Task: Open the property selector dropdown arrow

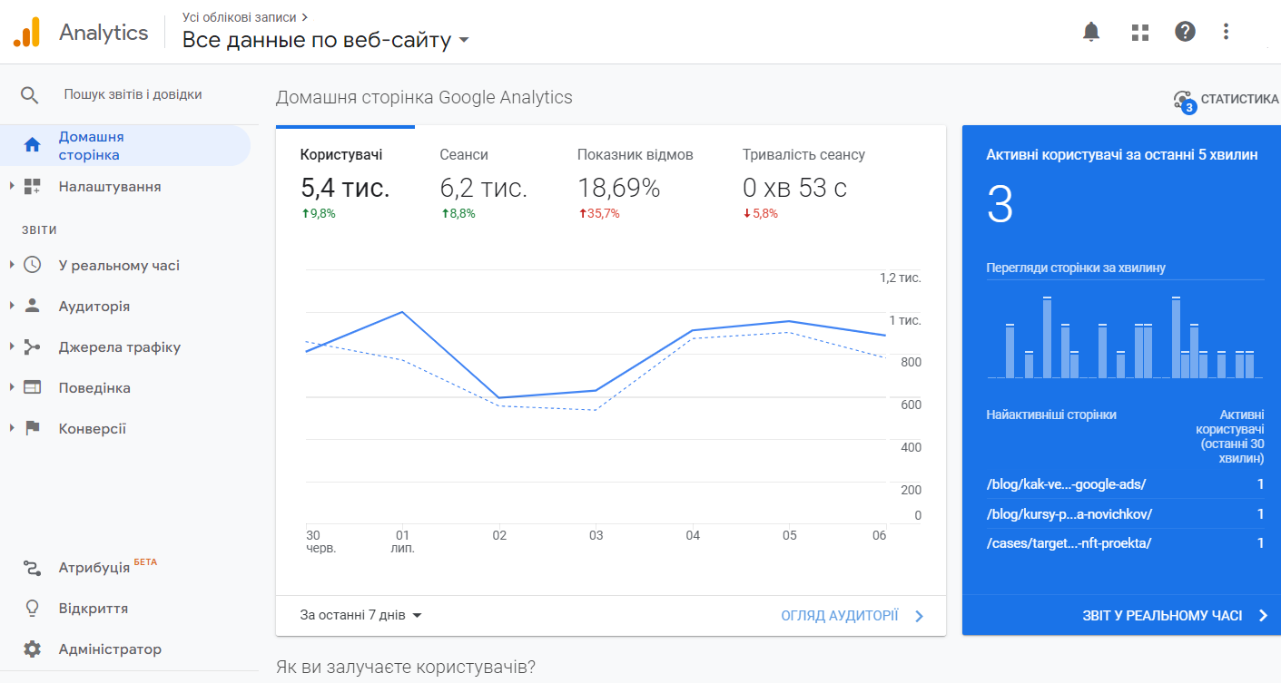Action: 463,41
